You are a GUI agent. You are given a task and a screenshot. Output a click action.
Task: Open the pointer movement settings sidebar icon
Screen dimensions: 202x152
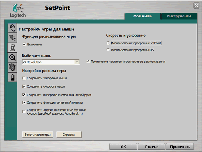[13, 38]
